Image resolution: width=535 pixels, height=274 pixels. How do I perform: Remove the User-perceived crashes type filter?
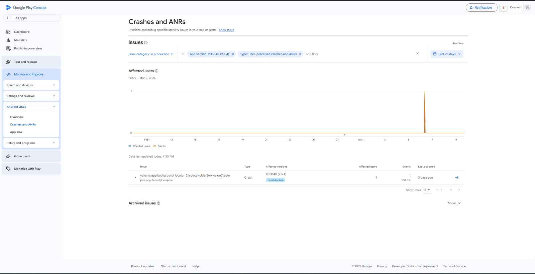(300, 54)
